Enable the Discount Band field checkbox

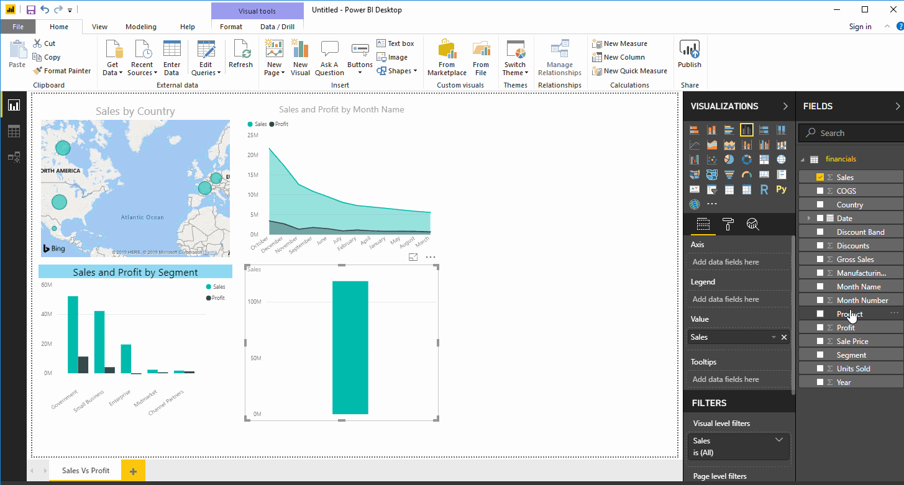click(x=820, y=232)
